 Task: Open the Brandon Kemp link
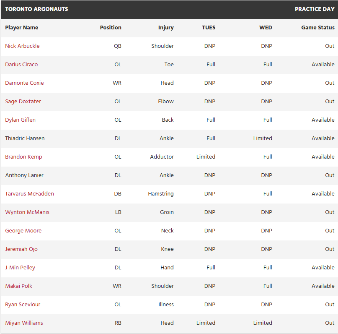(x=23, y=157)
